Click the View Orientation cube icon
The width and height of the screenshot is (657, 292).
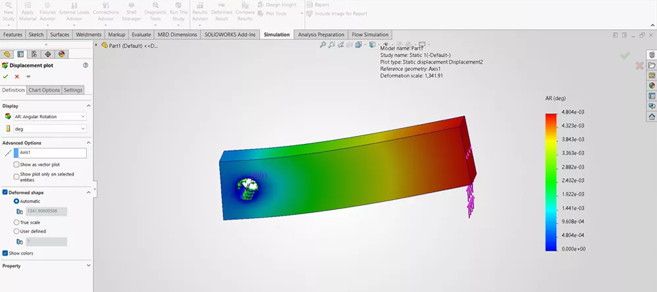tap(358, 44)
